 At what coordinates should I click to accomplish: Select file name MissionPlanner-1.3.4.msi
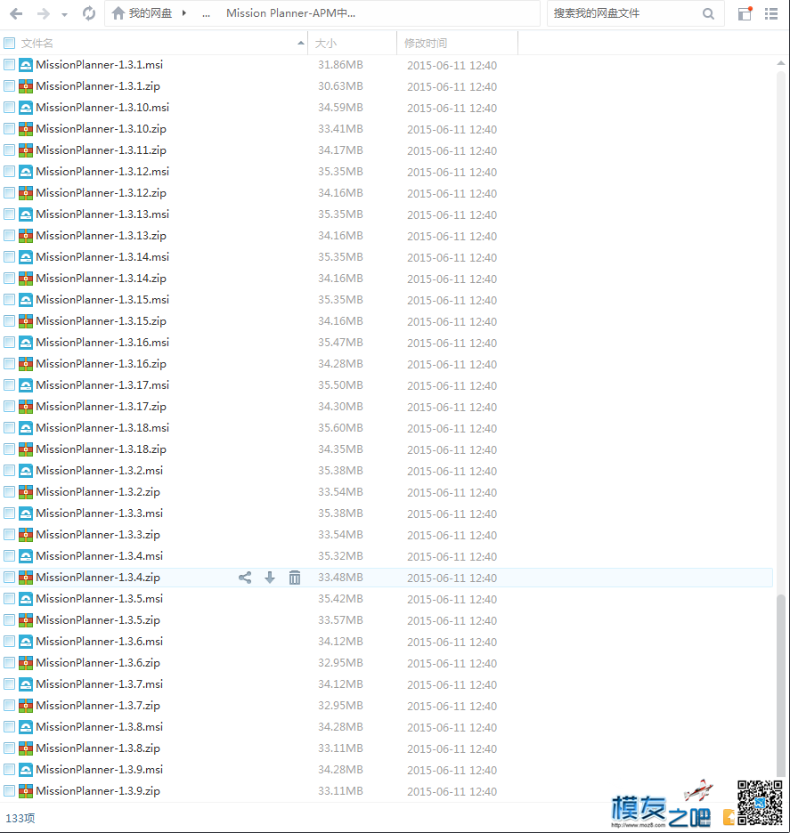click(100, 555)
